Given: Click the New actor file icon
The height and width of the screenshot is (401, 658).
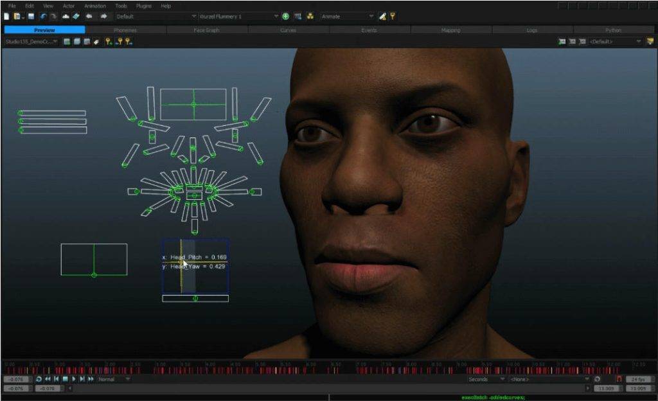Looking at the screenshot, I should 6,16.
